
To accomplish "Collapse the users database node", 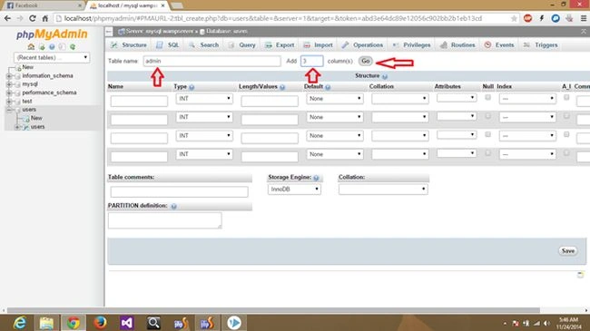I will point(9,110).
